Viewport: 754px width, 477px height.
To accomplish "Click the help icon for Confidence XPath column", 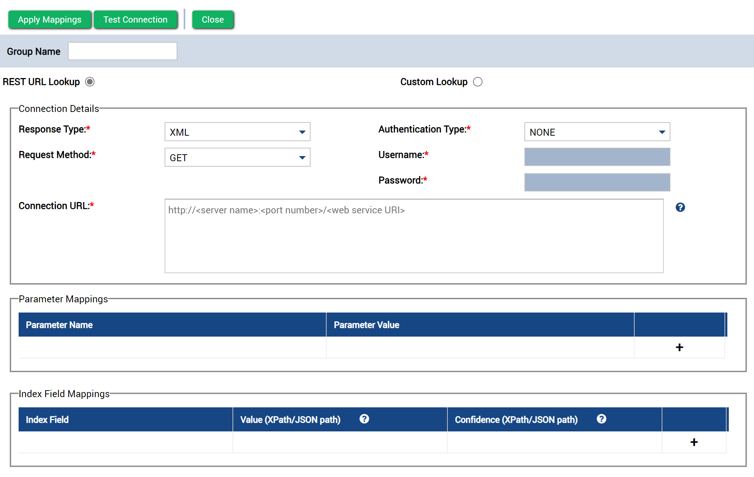I will click(x=601, y=419).
